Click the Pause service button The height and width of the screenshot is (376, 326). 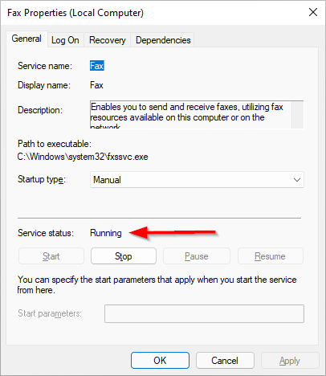197,256
